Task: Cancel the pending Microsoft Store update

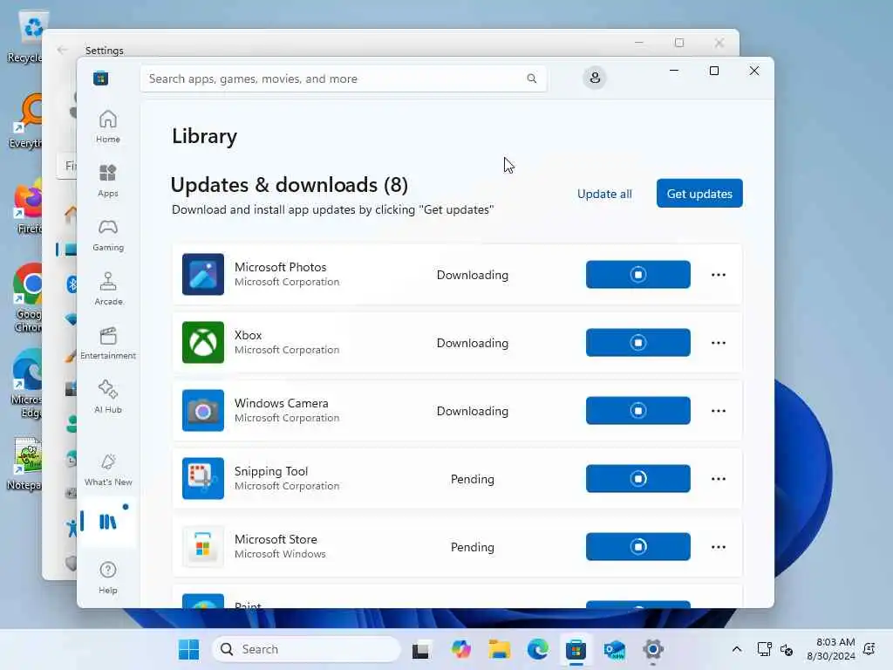Action: (x=637, y=546)
